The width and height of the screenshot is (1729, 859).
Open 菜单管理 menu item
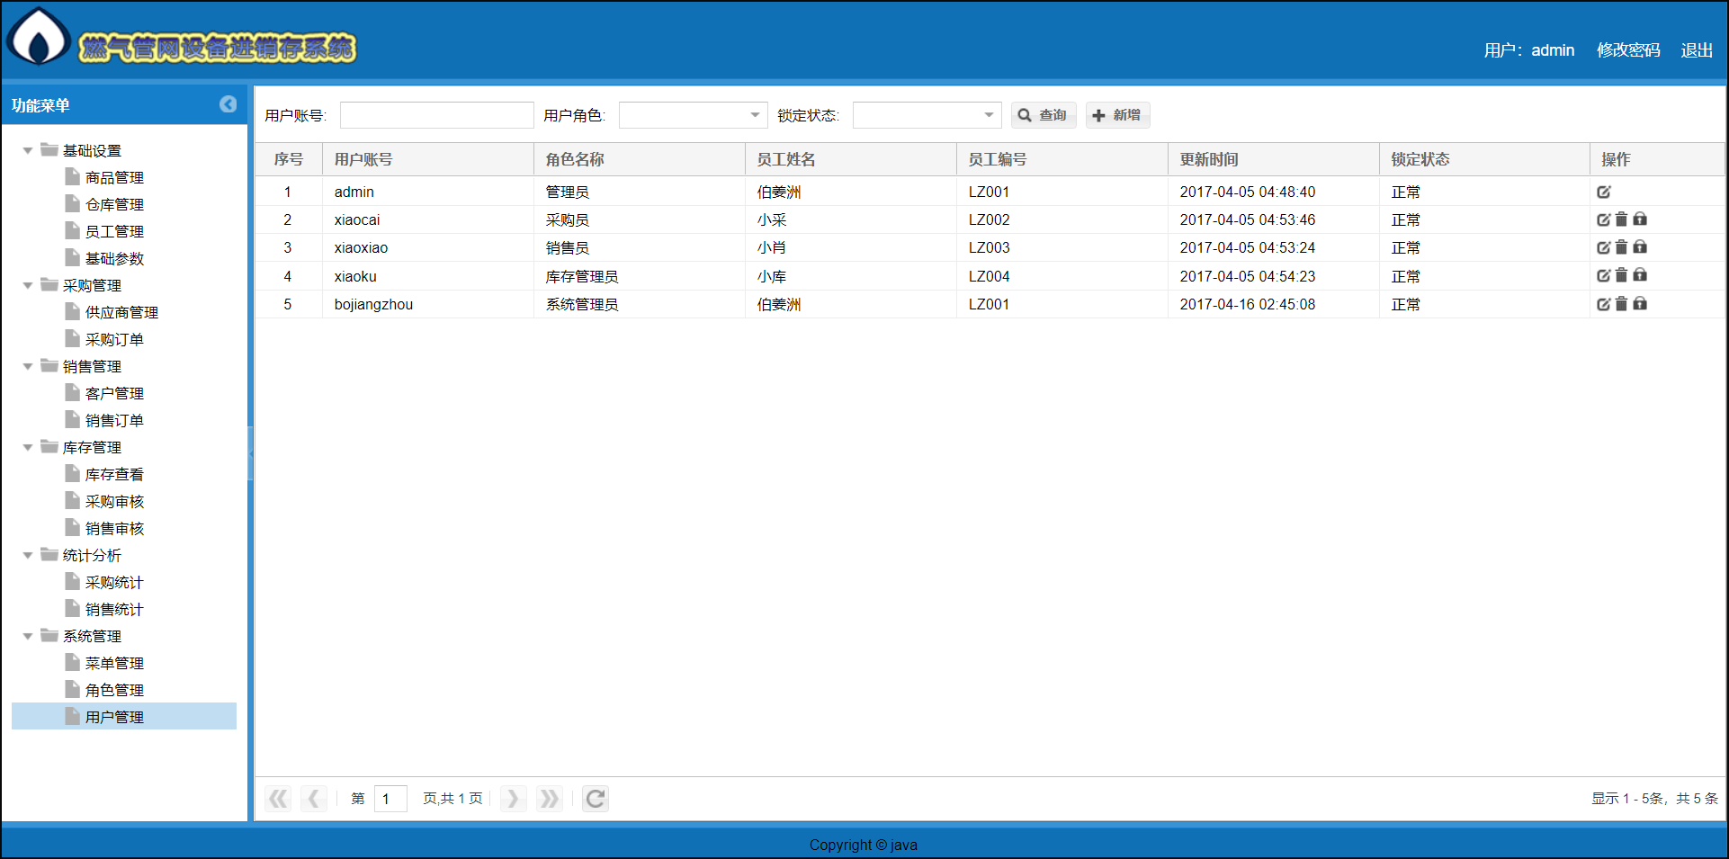point(114,663)
